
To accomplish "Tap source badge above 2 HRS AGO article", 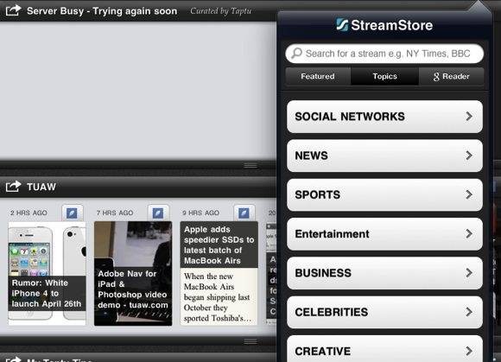I will pyautogui.click(x=72, y=213).
